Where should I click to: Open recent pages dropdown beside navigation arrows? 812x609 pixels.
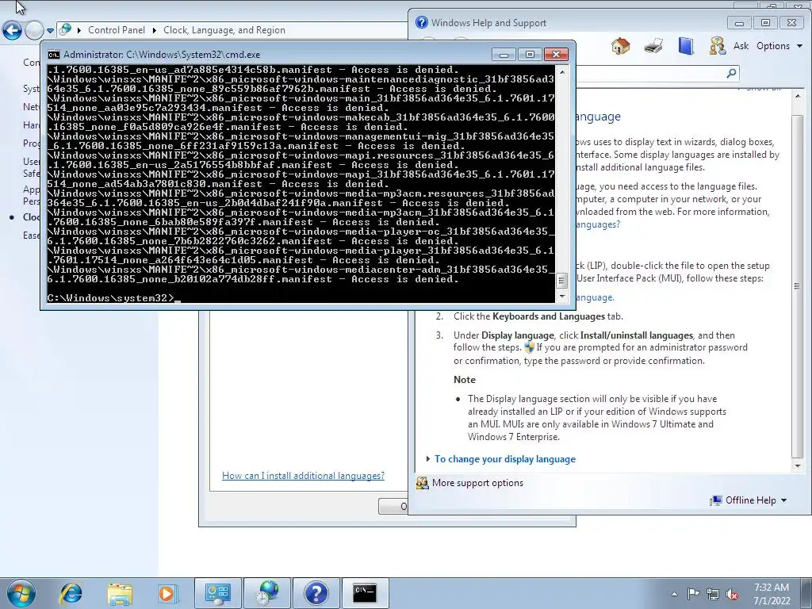click(50, 31)
